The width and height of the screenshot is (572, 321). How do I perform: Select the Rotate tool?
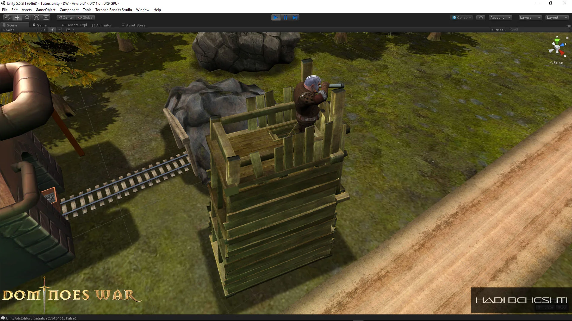click(27, 18)
